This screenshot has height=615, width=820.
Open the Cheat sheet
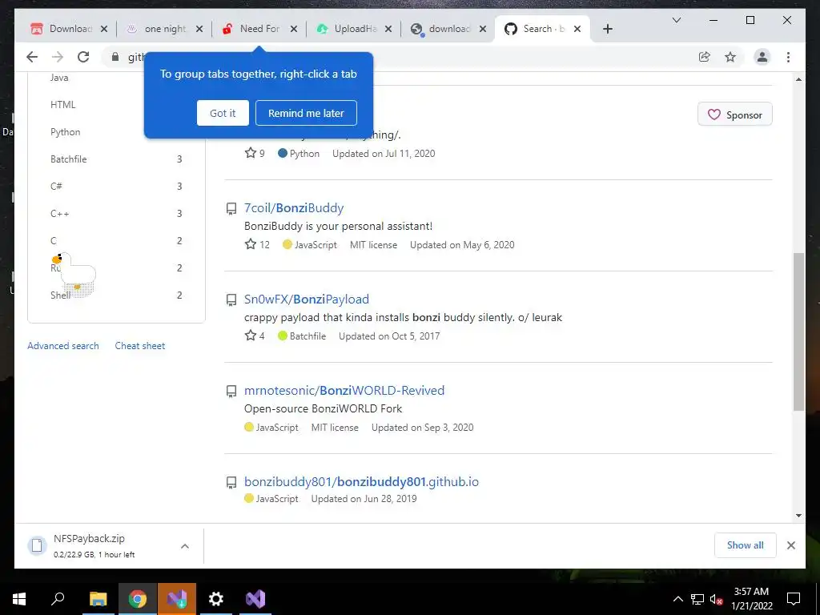coord(139,346)
